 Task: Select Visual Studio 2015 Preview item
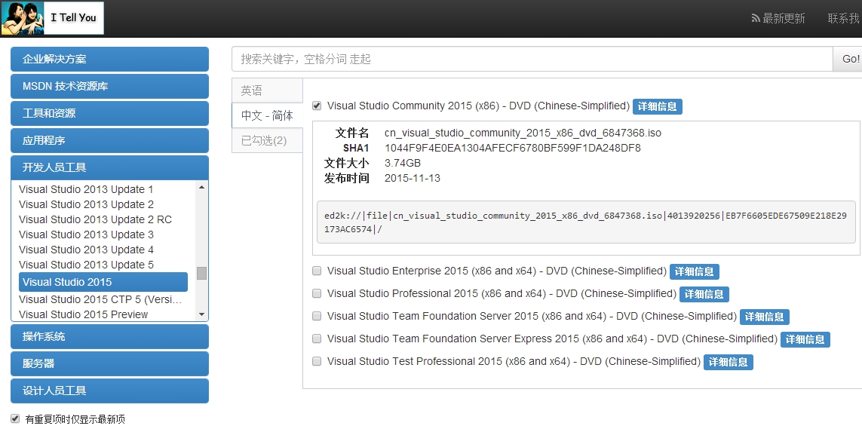pyautogui.click(x=84, y=314)
